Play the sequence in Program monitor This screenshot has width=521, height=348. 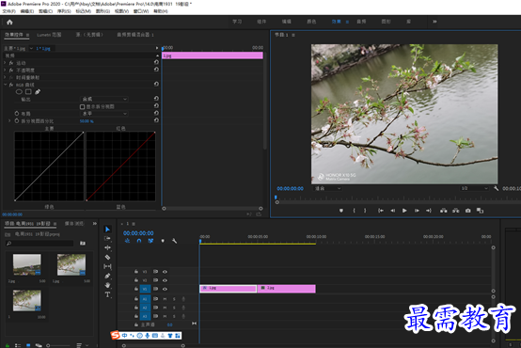(404, 211)
